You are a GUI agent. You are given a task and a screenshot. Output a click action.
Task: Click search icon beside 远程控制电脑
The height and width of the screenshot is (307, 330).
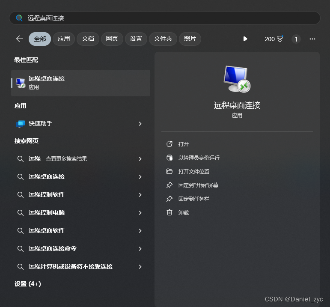click(20, 213)
